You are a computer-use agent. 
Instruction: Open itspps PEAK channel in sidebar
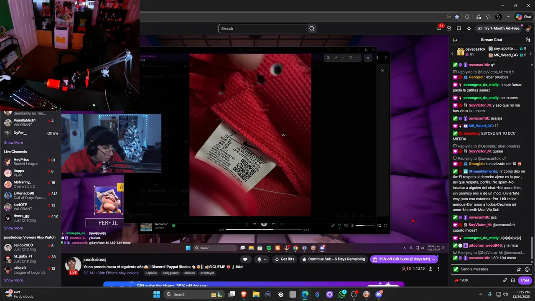click(31, 173)
